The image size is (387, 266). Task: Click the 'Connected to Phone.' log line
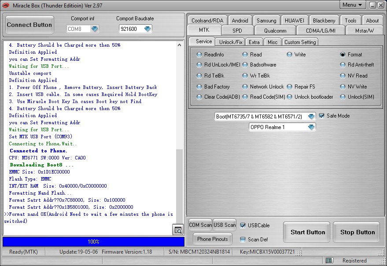pos(38,151)
